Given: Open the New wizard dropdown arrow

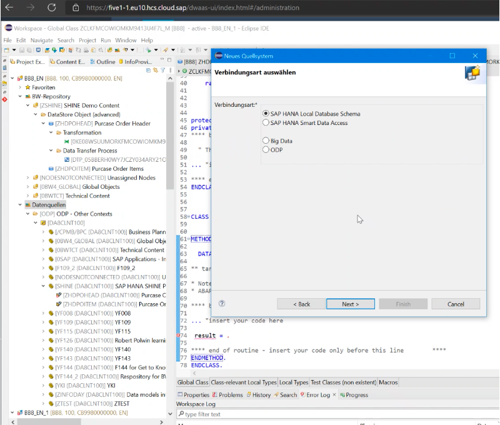Looking at the screenshot, I should (x=14, y=50).
